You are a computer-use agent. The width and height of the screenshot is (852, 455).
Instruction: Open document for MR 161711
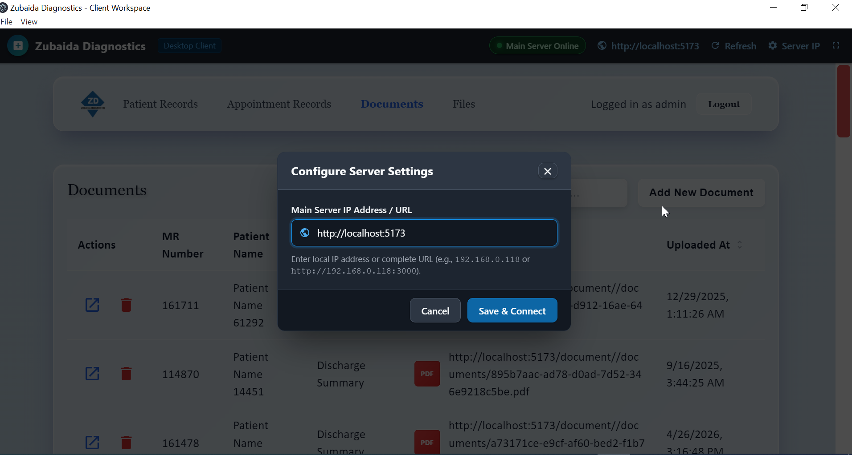[92, 305]
